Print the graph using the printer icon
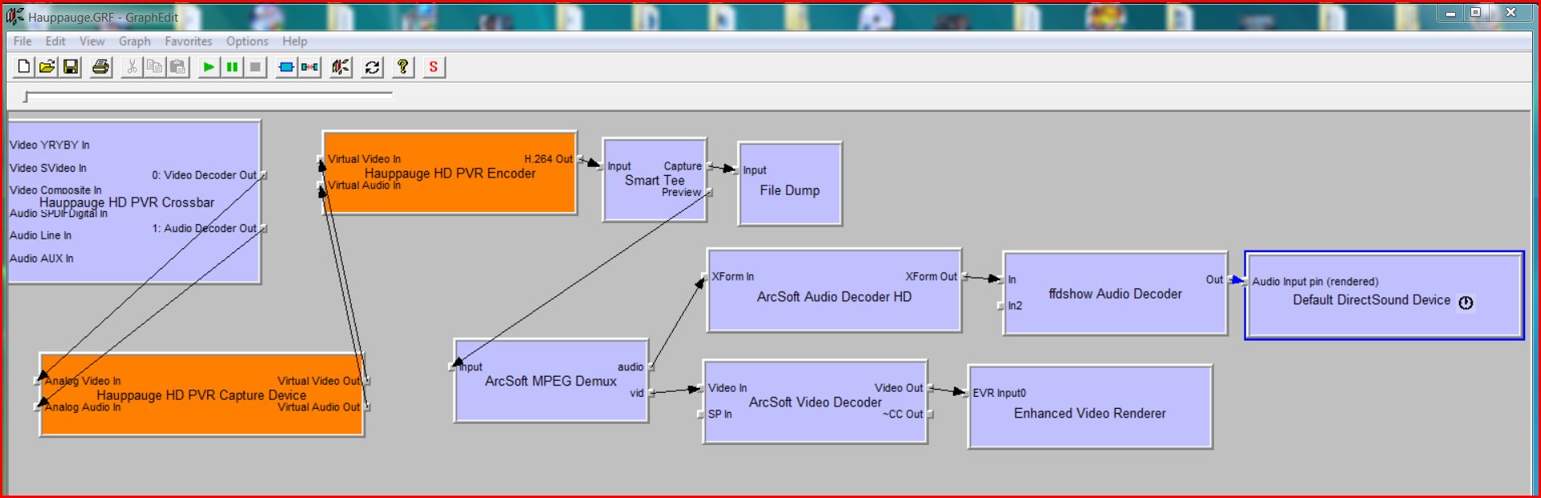Viewport: 1541px width, 498px height. 100,67
